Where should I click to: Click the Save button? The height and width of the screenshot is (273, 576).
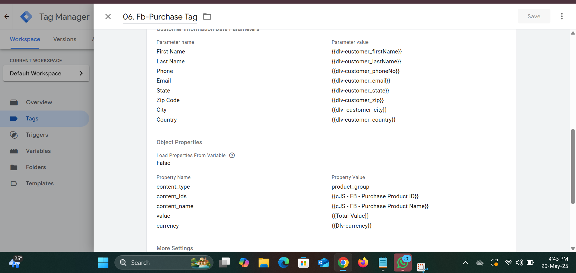click(534, 16)
